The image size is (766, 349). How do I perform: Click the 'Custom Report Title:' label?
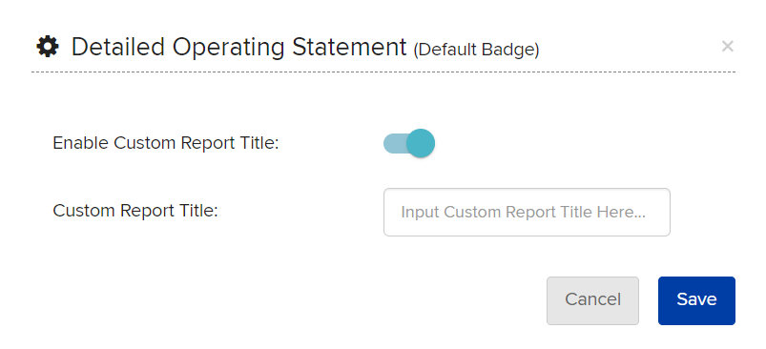(x=135, y=211)
